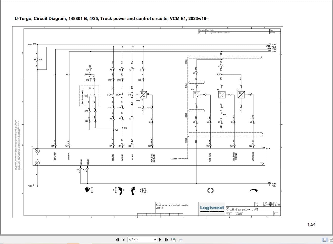
Task: Click the Logisnext logo
Action: (x=212, y=208)
